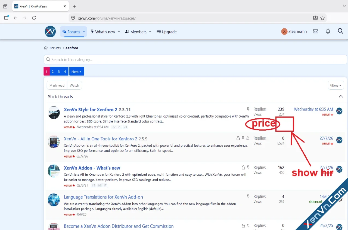348x230 pixels.
Task: Open XenVn - All In One Tools thread
Action: coord(106,139)
